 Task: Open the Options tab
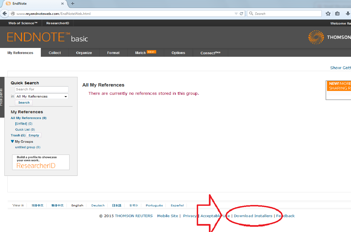point(178,53)
